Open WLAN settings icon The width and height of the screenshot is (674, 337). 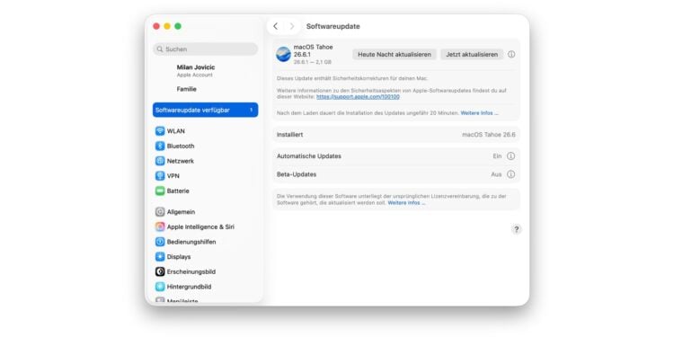pos(160,131)
